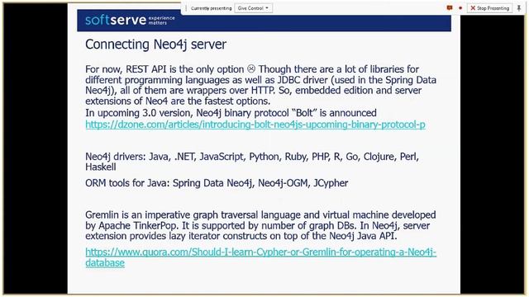Click the word database in quora link

(105, 262)
